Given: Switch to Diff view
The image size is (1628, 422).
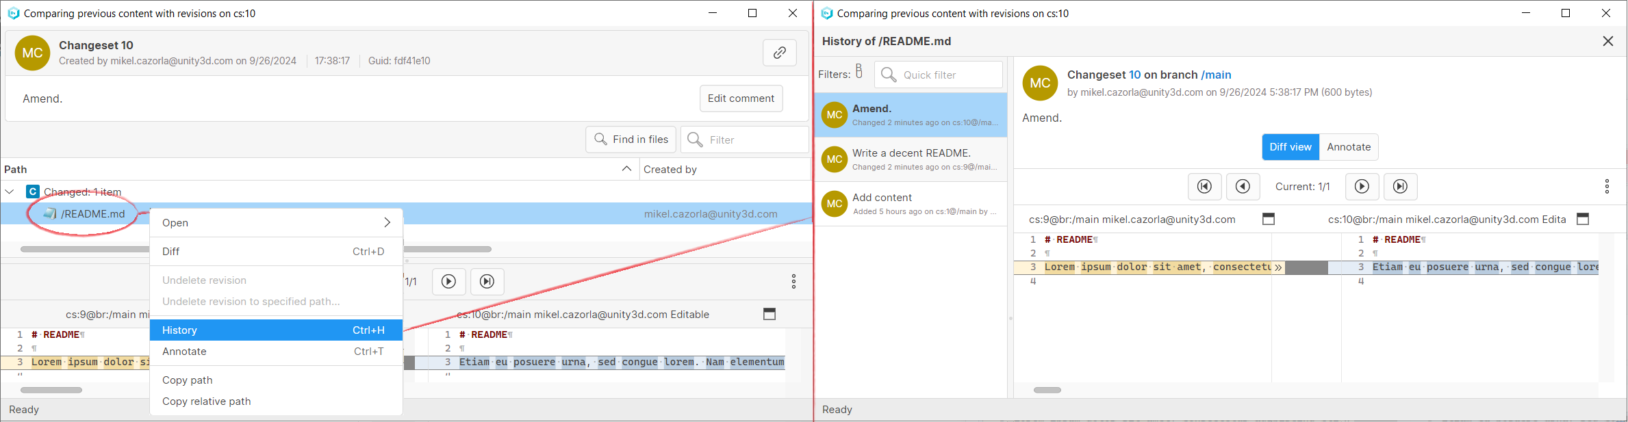Looking at the screenshot, I should (1290, 147).
